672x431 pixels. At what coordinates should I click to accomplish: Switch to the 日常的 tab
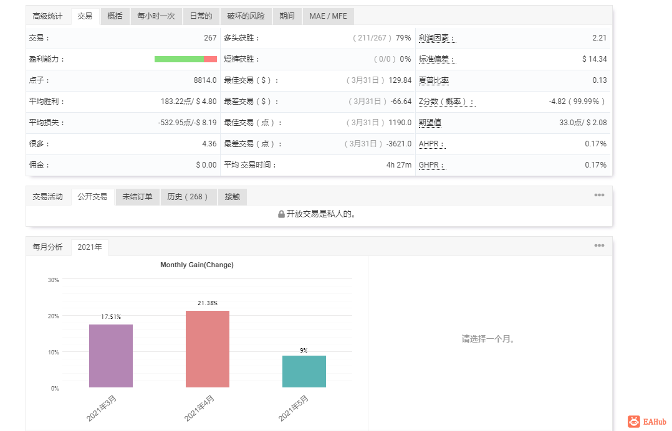(x=201, y=16)
